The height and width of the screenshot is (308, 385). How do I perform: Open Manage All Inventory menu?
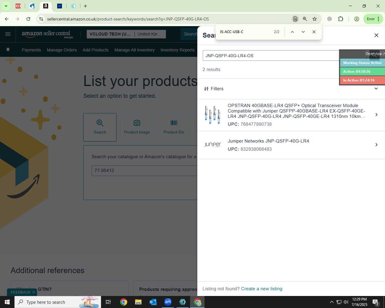pos(134,50)
